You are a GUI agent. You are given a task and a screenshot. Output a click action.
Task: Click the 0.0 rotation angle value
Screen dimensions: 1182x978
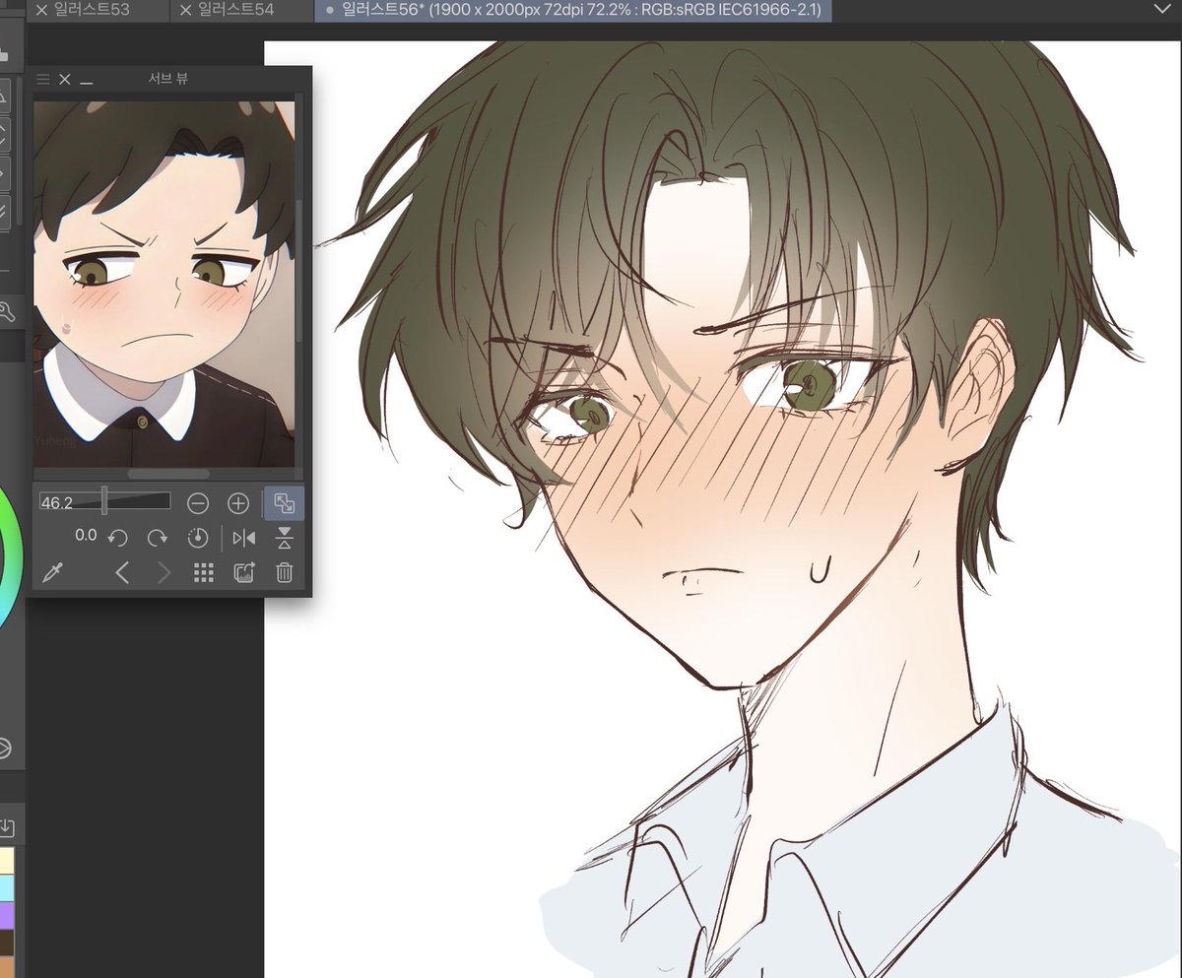86,536
